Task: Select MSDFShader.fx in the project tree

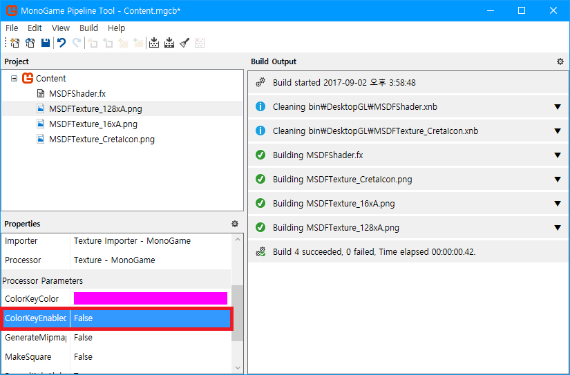Action: coord(77,93)
